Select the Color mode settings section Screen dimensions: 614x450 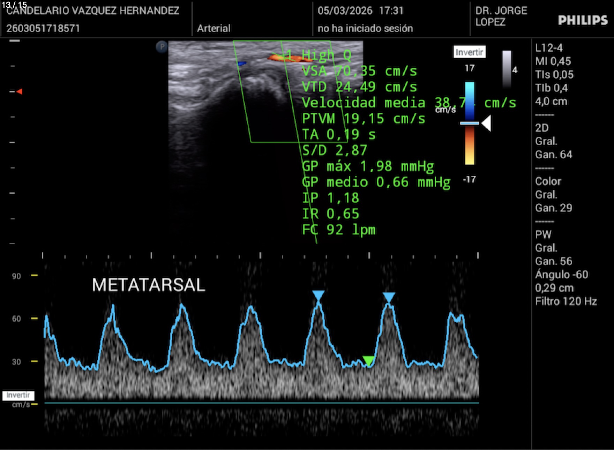point(548,181)
